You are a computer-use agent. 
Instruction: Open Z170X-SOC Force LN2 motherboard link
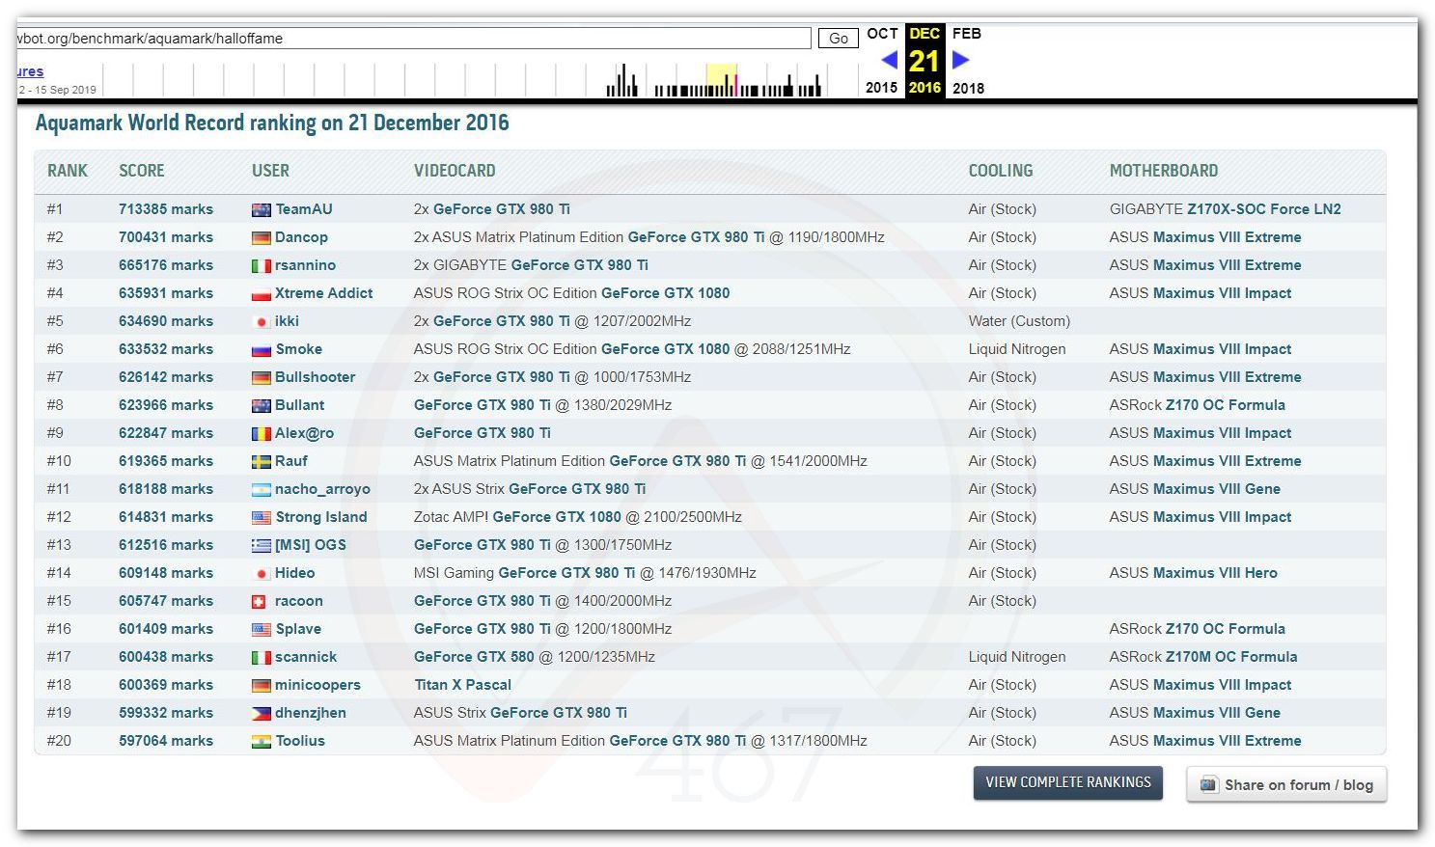click(1263, 209)
